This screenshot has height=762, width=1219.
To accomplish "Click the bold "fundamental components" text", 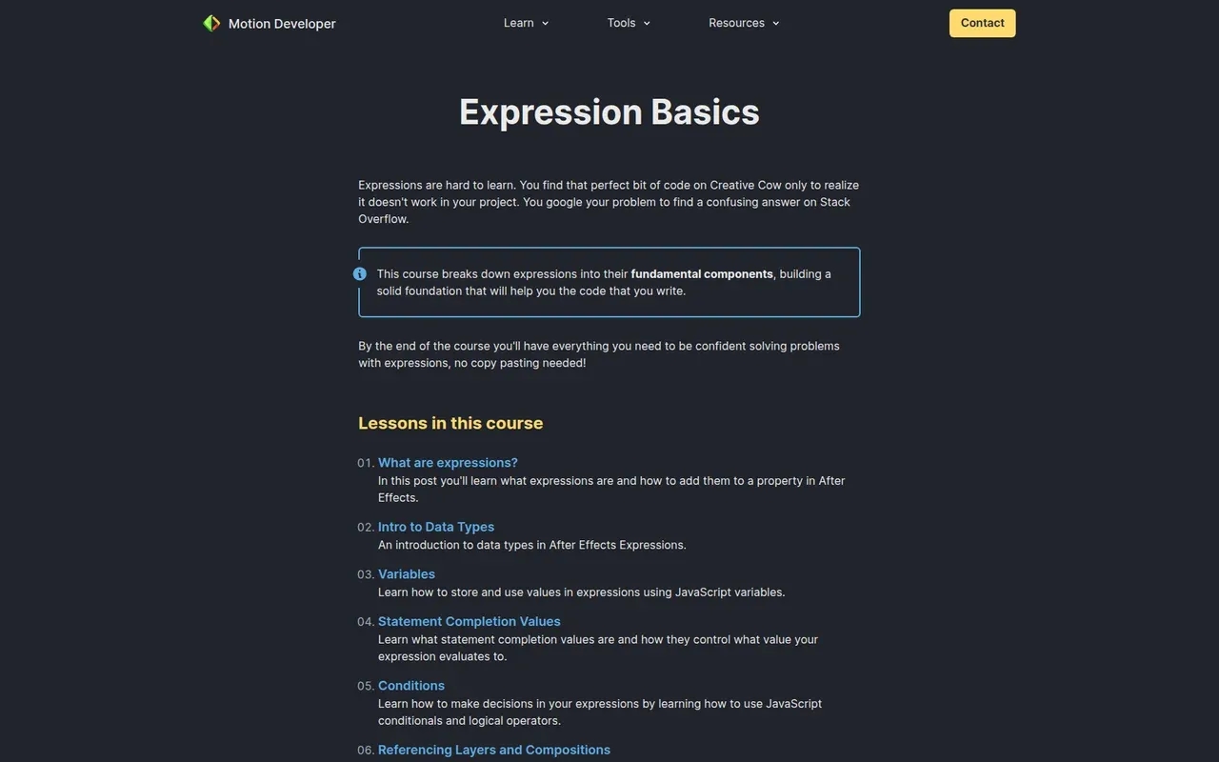I will pyautogui.click(x=702, y=274).
